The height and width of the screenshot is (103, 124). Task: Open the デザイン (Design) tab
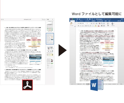click(x=81, y=21)
